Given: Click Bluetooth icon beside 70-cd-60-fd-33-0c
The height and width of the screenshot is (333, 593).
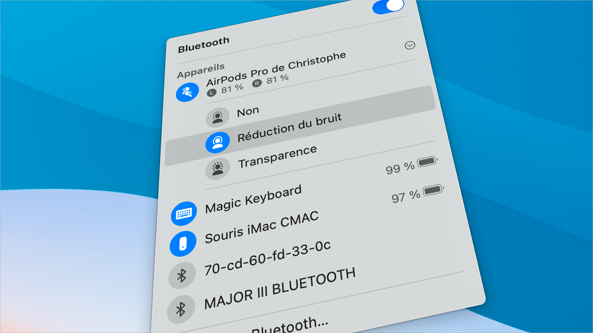Looking at the screenshot, I should click(182, 275).
